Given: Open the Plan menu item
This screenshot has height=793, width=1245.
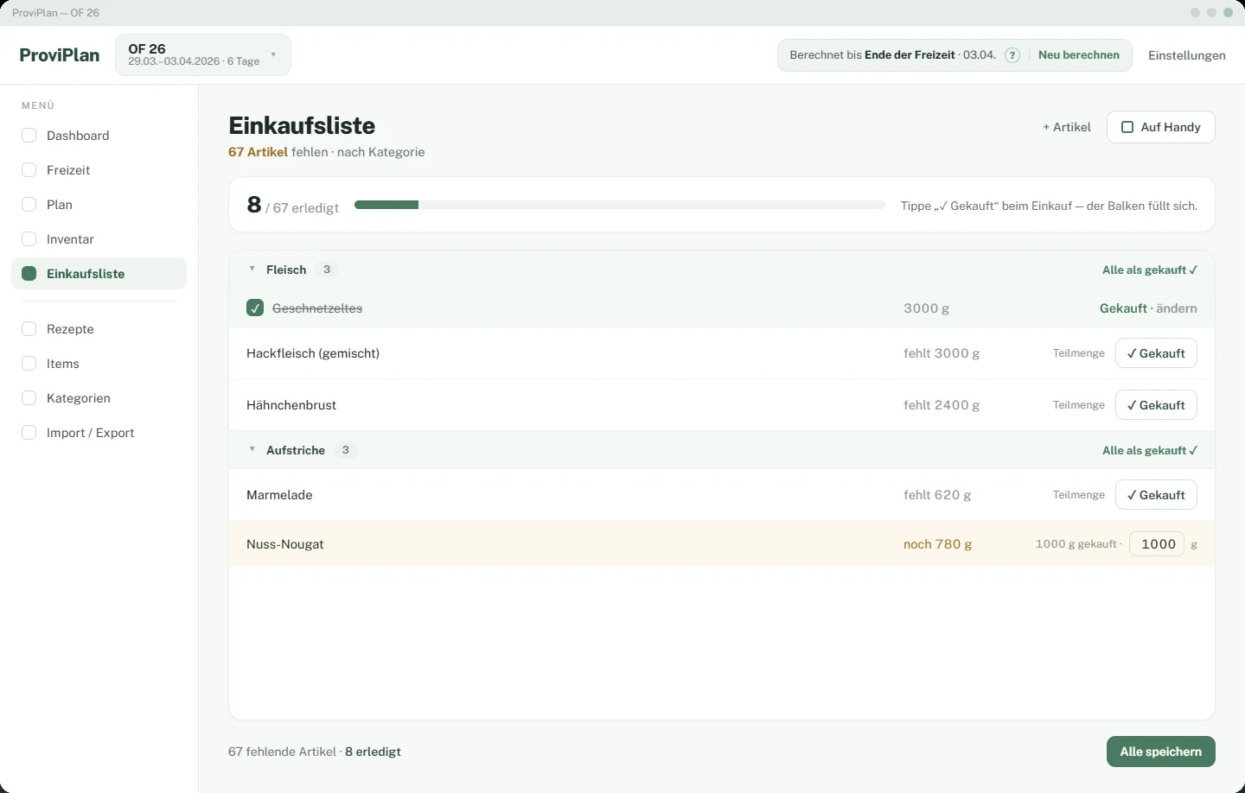Looking at the screenshot, I should (99, 205).
